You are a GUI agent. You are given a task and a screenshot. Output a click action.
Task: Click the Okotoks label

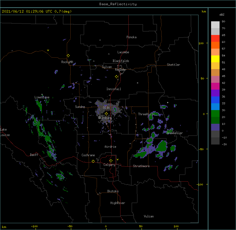click(113, 191)
